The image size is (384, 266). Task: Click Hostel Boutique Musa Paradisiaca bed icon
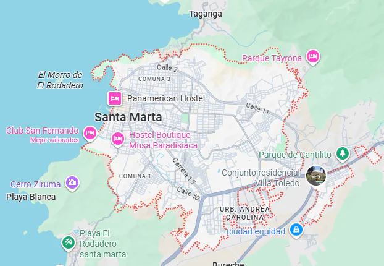click(118, 139)
